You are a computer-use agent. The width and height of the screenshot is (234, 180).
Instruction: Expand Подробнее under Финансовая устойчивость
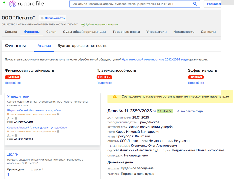13,83
